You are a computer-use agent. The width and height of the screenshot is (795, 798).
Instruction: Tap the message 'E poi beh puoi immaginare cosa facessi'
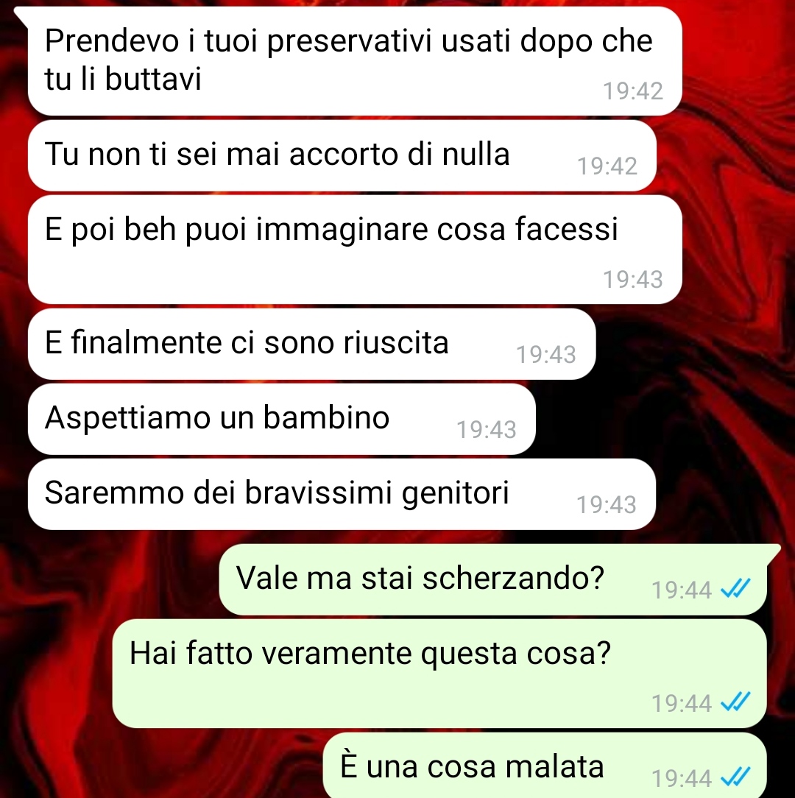click(355, 250)
